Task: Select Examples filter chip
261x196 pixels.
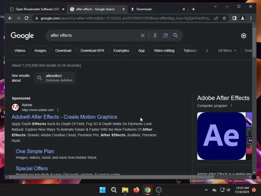Action: [x=121, y=51]
